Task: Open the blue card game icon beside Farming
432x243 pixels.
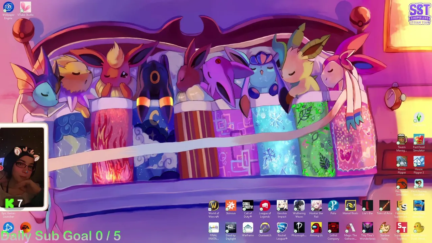Action: [419, 205]
